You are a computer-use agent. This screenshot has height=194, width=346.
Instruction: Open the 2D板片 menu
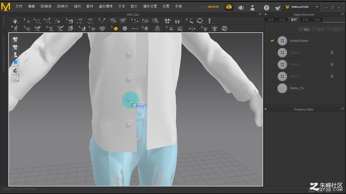pos(62,6)
